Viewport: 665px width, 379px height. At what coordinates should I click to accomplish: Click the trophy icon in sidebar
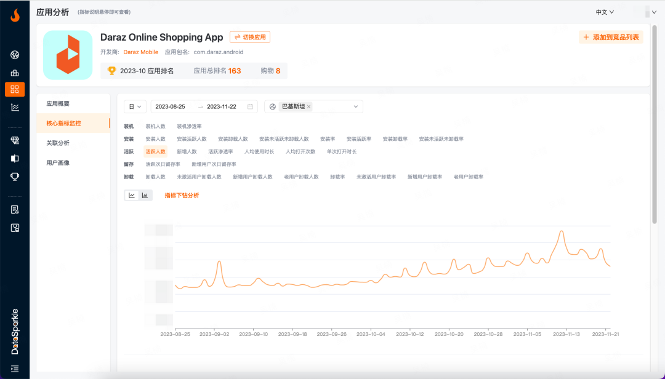[x=15, y=177]
